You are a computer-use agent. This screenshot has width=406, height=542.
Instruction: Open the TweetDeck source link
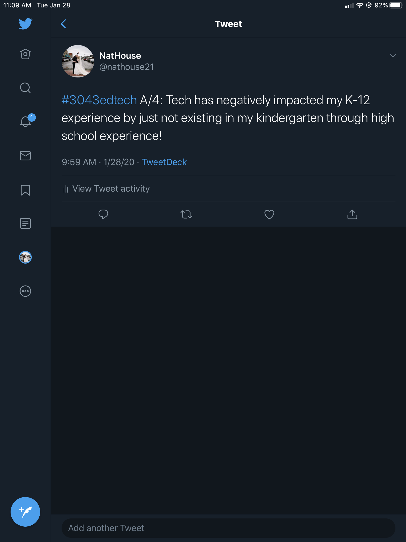click(164, 162)
